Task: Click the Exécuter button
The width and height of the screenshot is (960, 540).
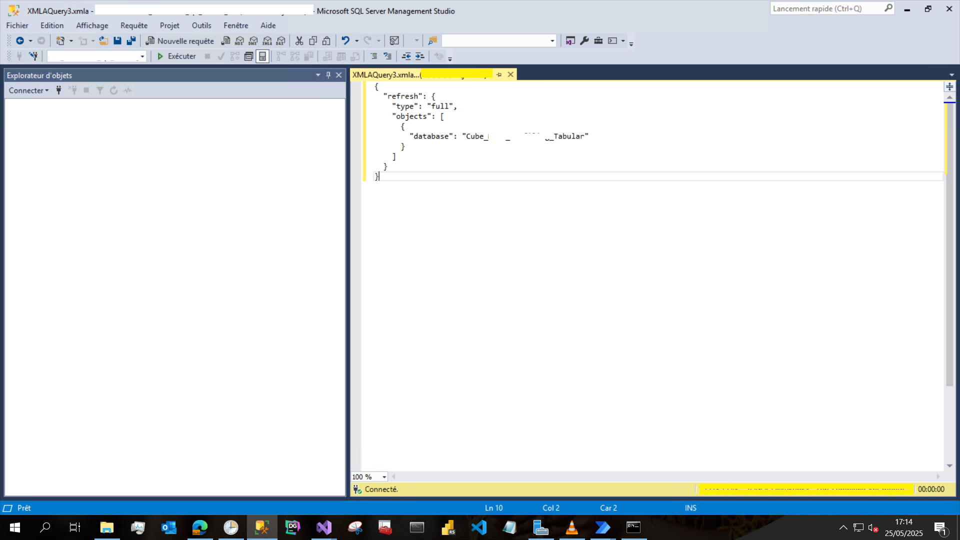Action: pyautogui.click(x=176, y=56)
